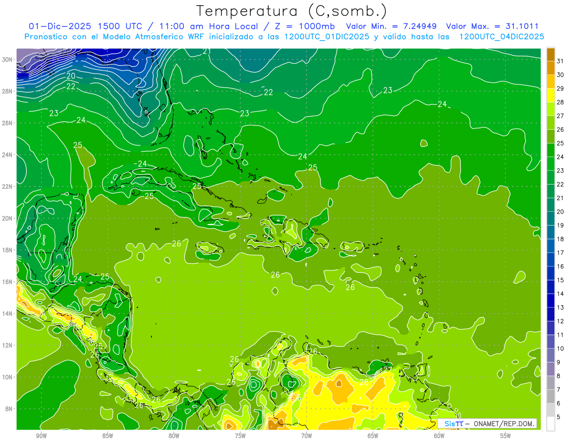Click legend scale value 13
The image size is (573, 442).
click(x=561, y=308)
